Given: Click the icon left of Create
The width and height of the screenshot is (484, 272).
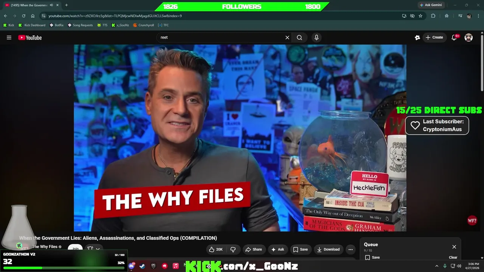Looking at the screenshot, I should click(x=417, y=37).
